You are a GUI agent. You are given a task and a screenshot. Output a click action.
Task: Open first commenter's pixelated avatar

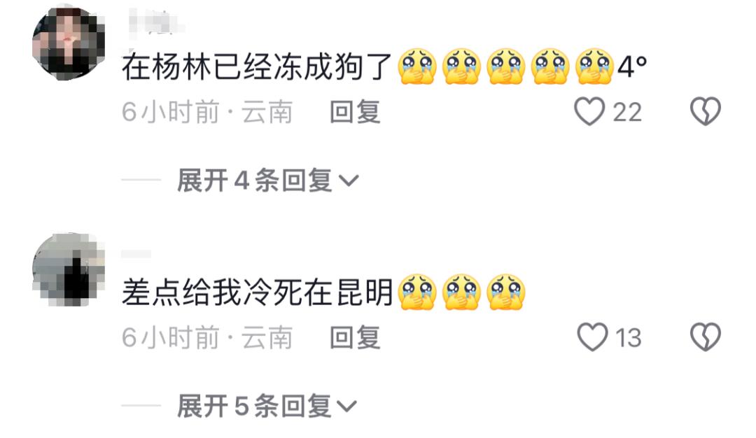click(69, 44)
